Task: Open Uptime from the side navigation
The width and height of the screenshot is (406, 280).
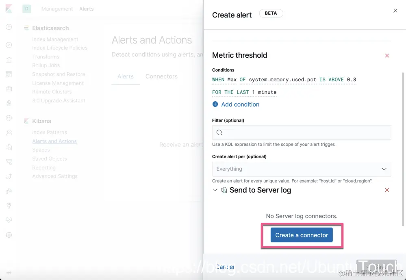Action: pyautogui.click(x=9, y=176)
